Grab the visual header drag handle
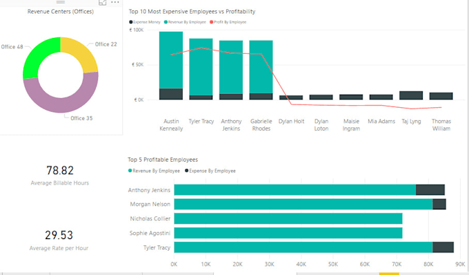The height and width of the screenshot is (275, 469). pos(61,2)
